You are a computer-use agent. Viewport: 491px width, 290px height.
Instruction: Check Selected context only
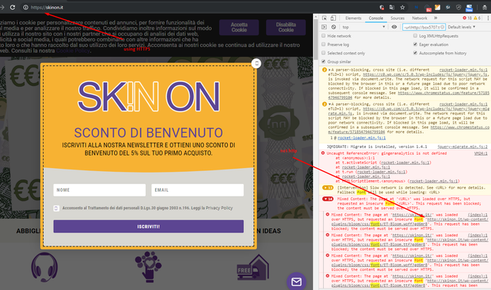[324, 53]
